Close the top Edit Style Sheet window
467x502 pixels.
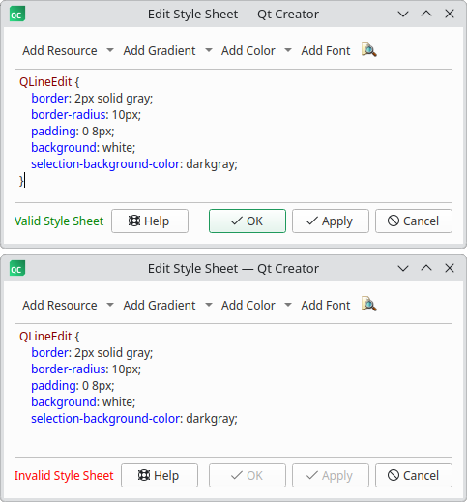tap(450, 14)
